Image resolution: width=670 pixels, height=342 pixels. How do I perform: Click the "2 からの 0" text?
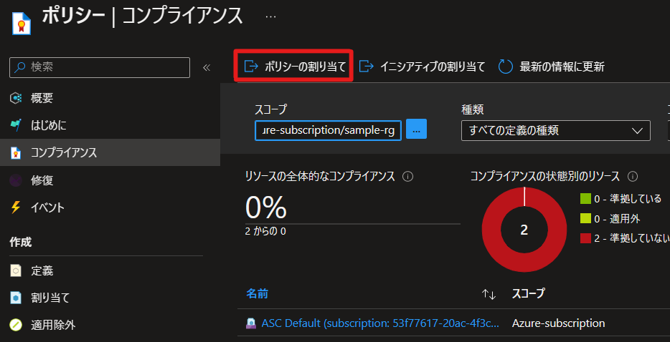[x=265, y=232]
